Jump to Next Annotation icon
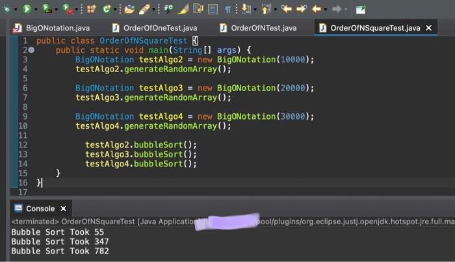The image size is (455, 262). pos(246,9)
